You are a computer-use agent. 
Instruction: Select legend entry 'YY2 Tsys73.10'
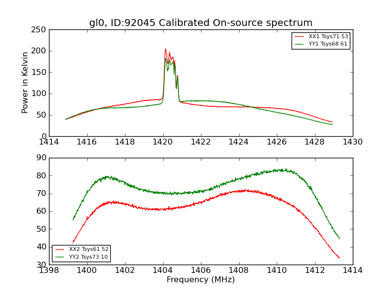point(88,257)
